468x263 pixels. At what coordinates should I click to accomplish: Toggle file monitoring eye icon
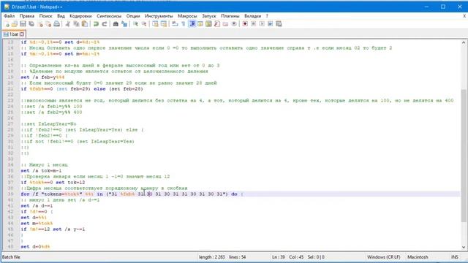coord(234,24)
